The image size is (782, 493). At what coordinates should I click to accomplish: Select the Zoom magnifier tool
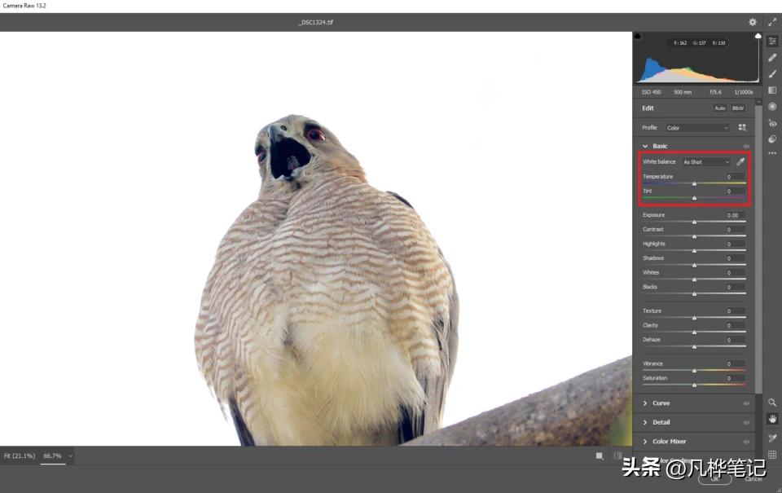click(x=772, y=403)
